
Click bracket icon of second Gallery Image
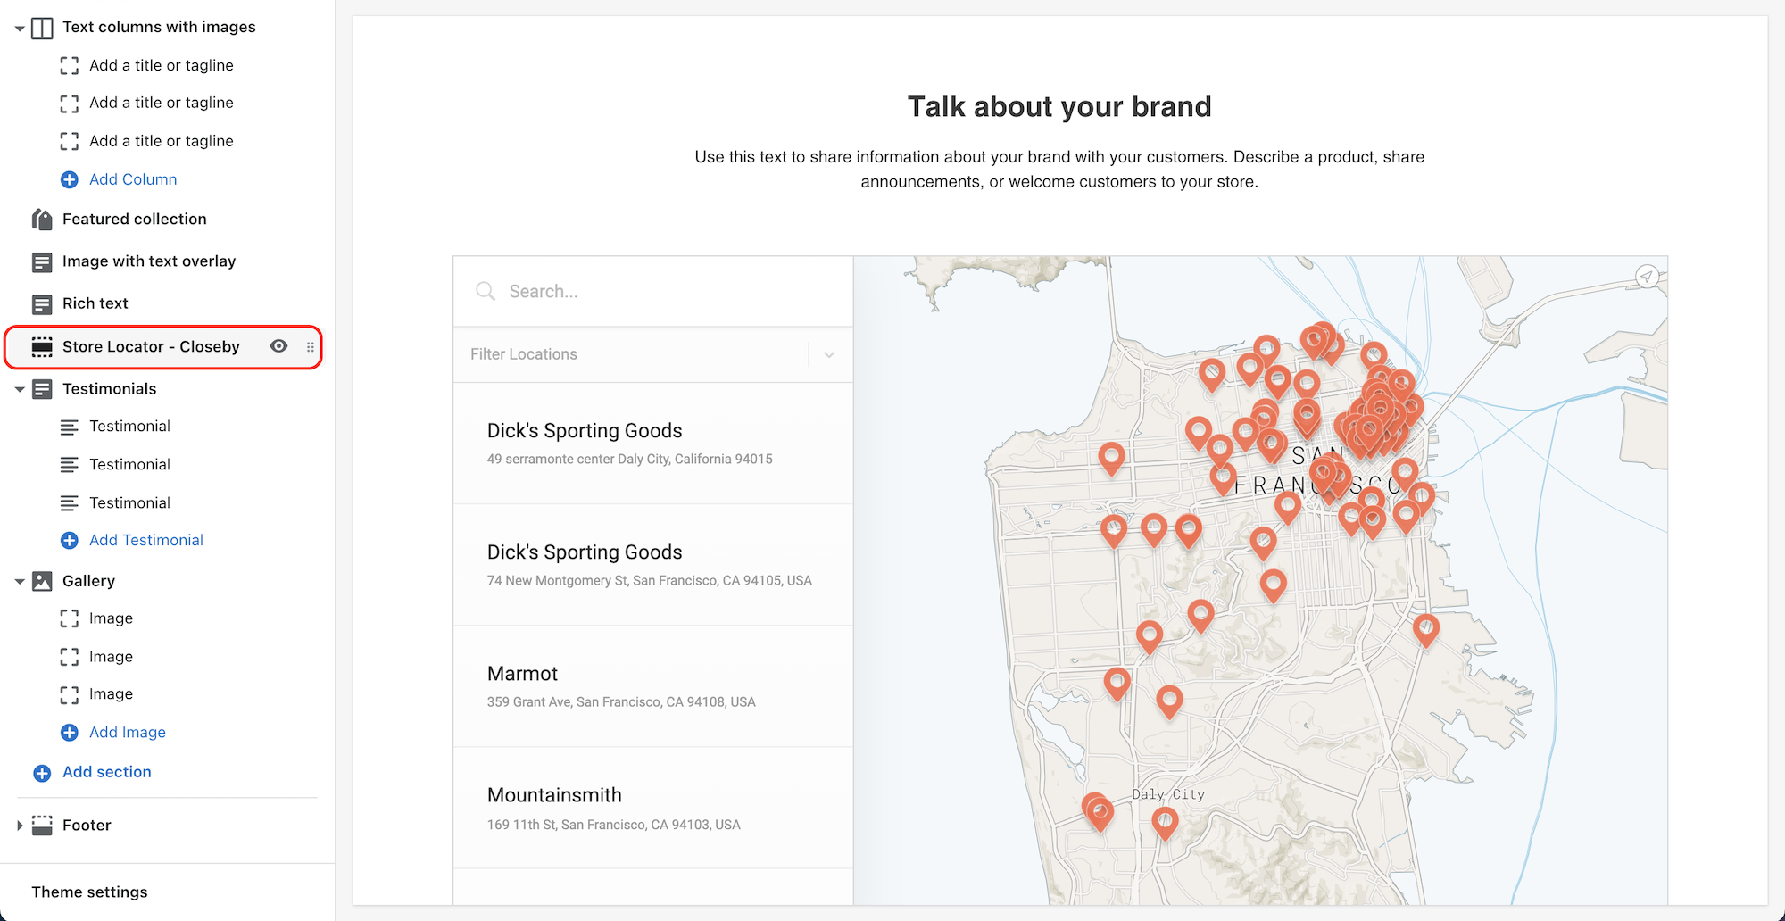pyautogui.click(x=70, y=657)
